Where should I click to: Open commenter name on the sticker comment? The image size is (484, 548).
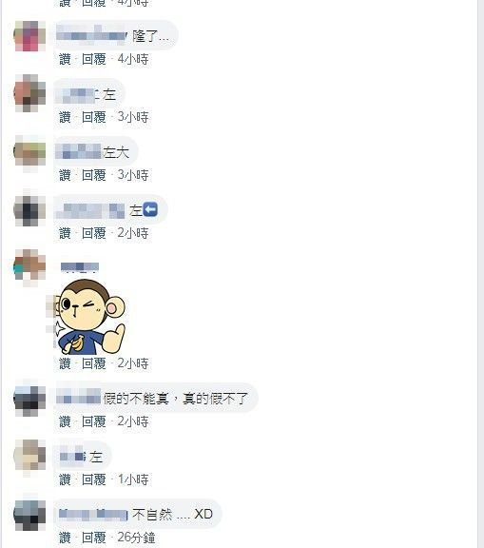point(80,267)
